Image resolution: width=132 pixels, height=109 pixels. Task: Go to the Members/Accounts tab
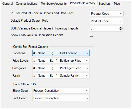(x=54, y=4)
